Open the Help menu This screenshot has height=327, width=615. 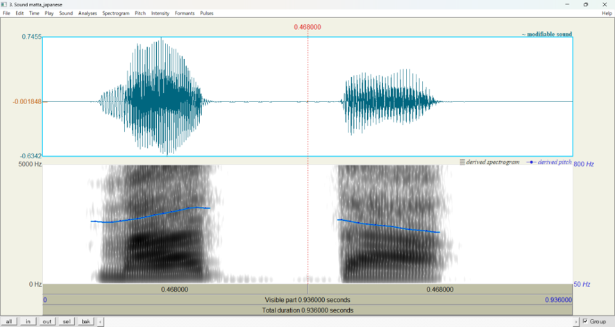pyautogui.click(x=607, y=13)
